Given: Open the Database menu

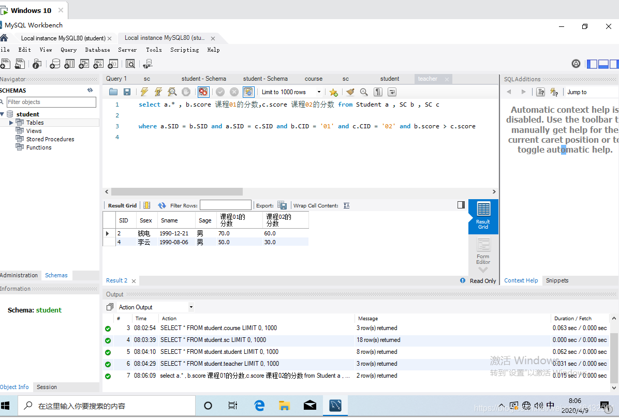Looking at the screenshot, I should (x=97, y=50).
